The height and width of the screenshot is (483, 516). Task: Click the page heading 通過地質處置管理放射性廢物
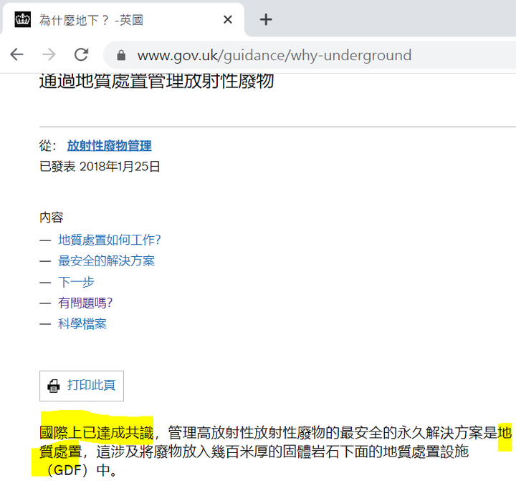[157, 81]
